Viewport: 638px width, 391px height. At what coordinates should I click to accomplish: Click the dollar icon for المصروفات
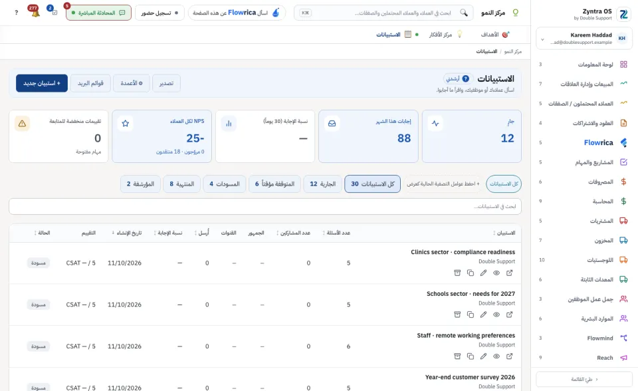pos(623,182)
